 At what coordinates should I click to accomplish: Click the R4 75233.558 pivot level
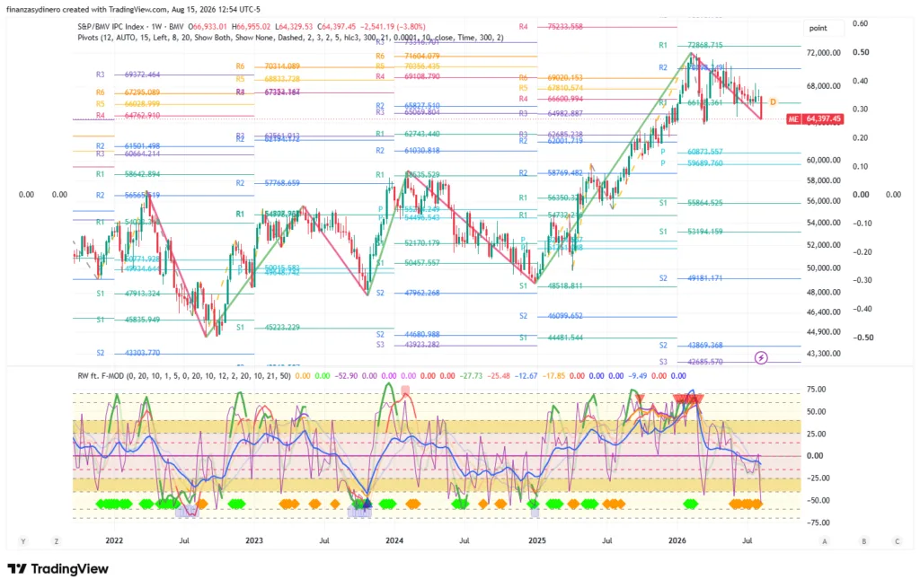point(552,26)
